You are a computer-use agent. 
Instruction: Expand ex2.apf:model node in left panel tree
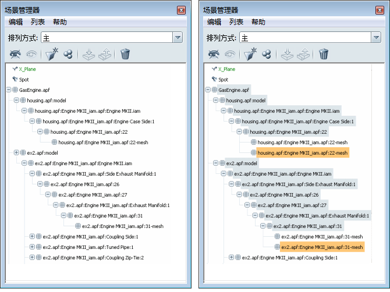point(16,153)
